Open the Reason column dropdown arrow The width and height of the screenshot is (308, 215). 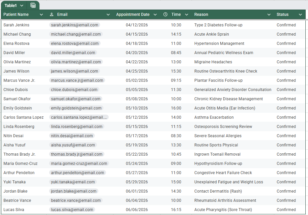(269, 15)
